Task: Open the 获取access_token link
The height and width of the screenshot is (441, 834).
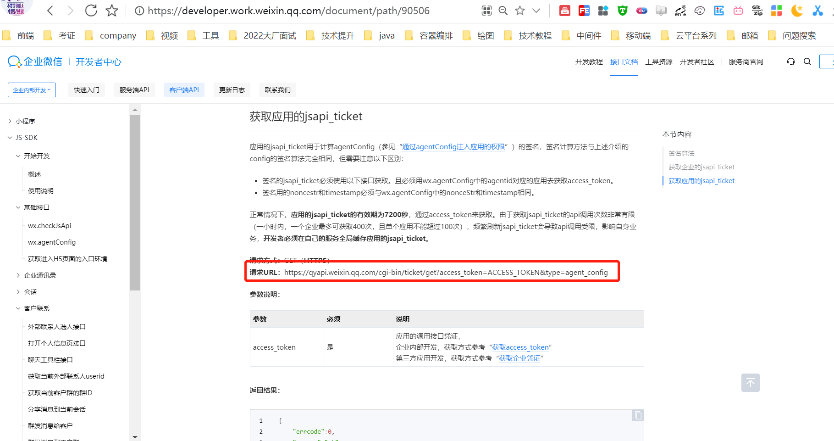Action: click(x=520, y=347)
